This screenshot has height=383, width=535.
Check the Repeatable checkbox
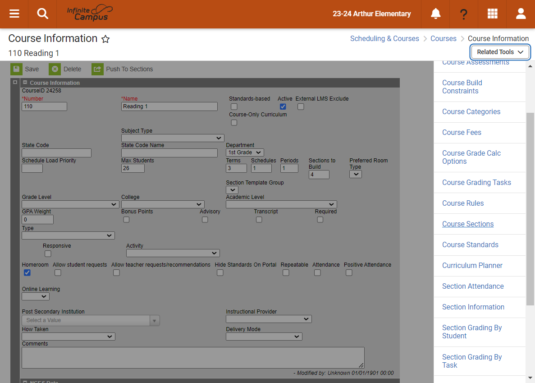coord(286,273)
